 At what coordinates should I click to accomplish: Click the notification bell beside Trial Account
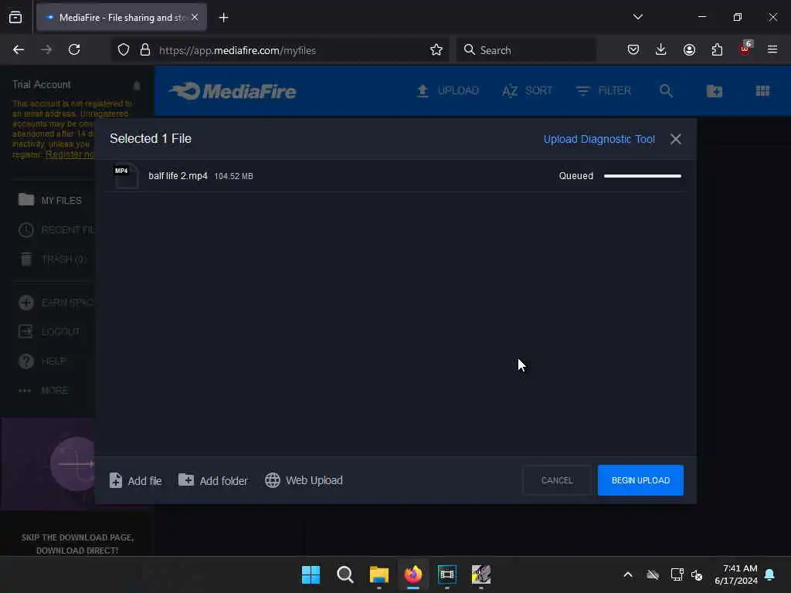pos(137,85)
